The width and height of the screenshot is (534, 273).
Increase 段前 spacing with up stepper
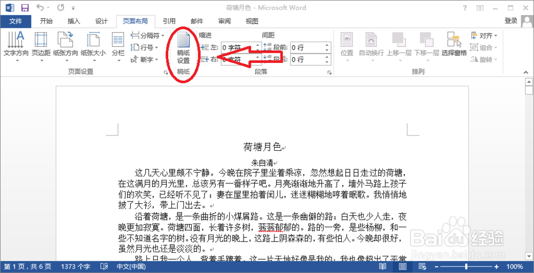pos(327,45)
